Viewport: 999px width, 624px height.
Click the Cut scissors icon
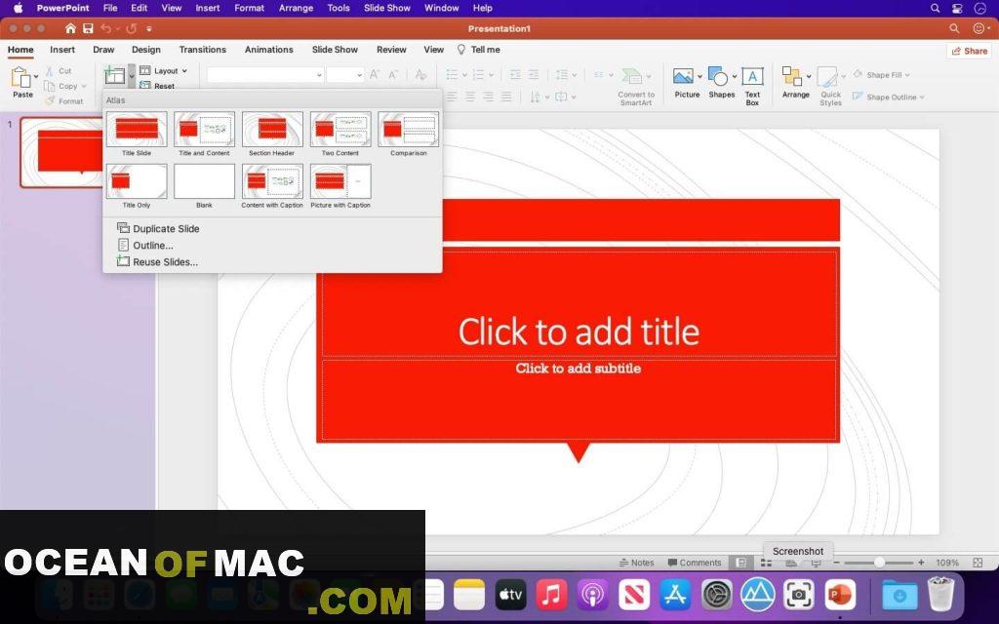tap(49, 70)
